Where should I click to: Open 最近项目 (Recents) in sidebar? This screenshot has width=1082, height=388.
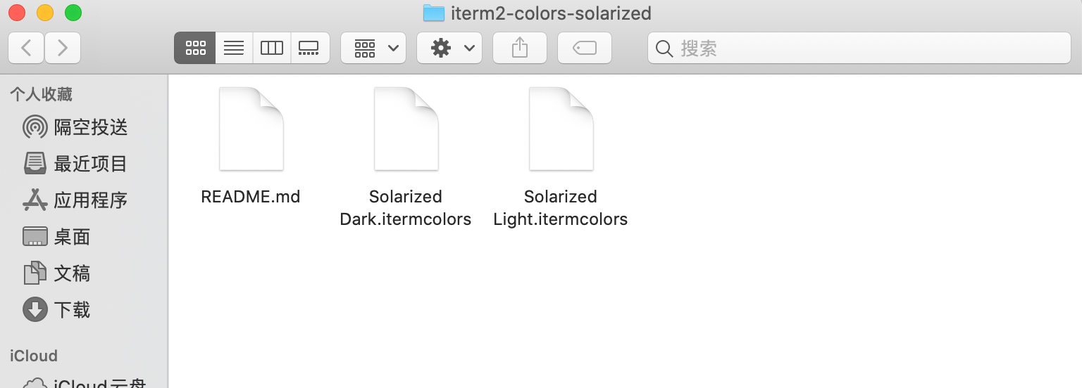point(76,164)
